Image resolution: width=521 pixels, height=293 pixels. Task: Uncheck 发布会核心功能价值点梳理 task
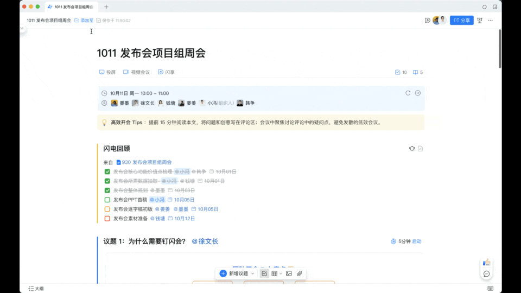pos(107,171)
